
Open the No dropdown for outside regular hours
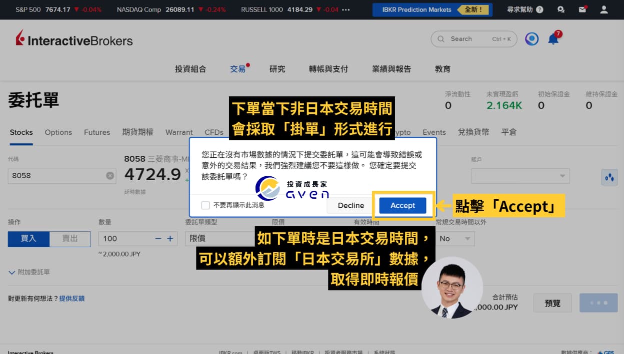[454, 239]
